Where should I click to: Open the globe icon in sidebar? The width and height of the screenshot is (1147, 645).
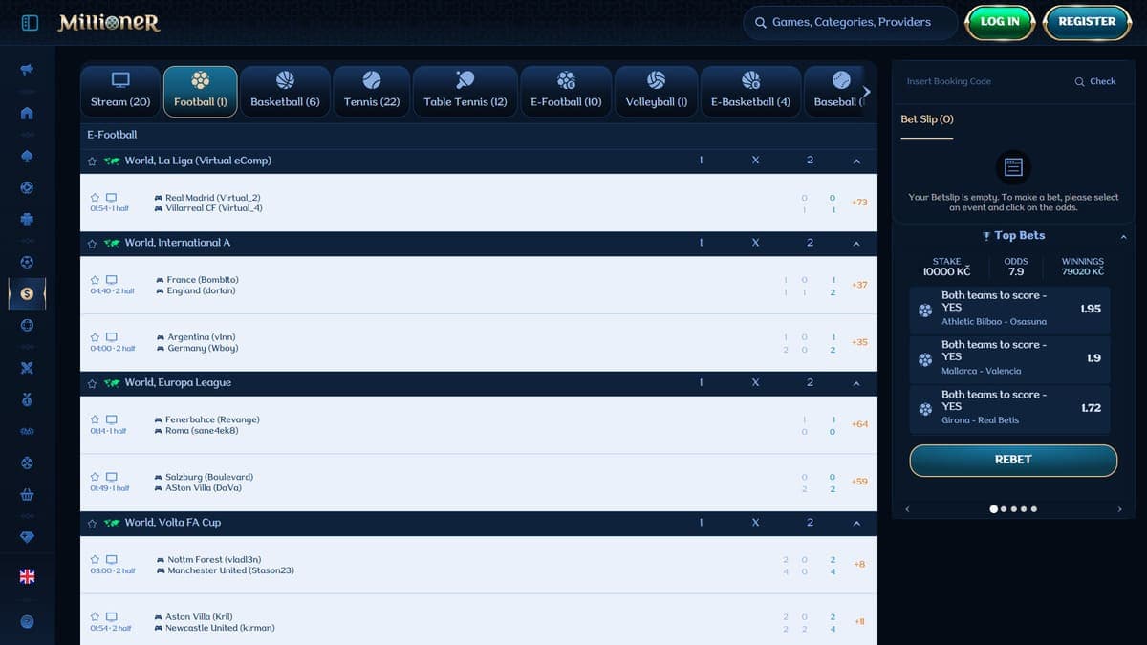pos(27,325)
